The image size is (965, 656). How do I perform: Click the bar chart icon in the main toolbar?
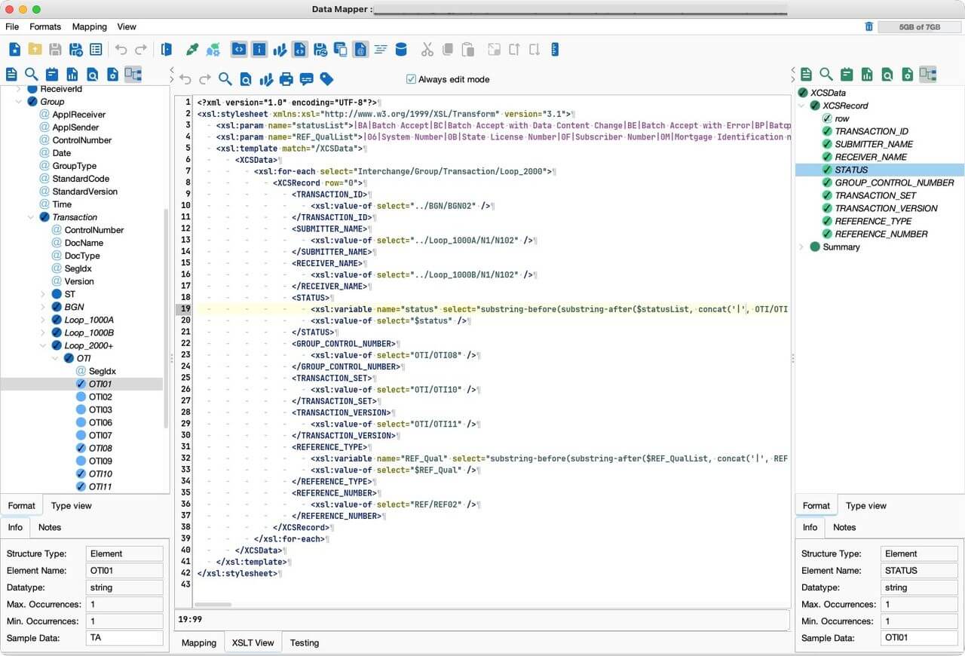280,50
